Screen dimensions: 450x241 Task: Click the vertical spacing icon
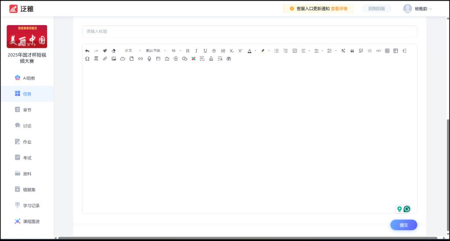tap(316, 51)
